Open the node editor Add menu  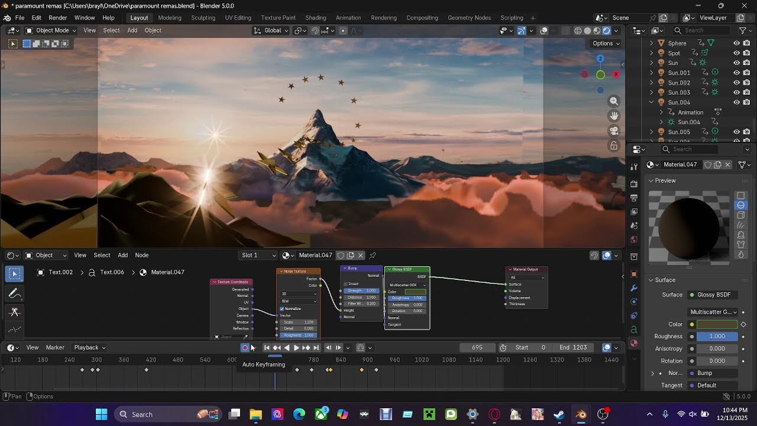pos(122,255)
